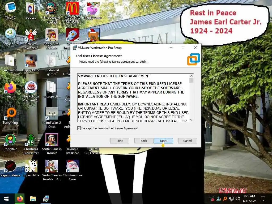272x204 pixels.
Task: Select the mcdonald games folder icon
Action: coord(52,65)
